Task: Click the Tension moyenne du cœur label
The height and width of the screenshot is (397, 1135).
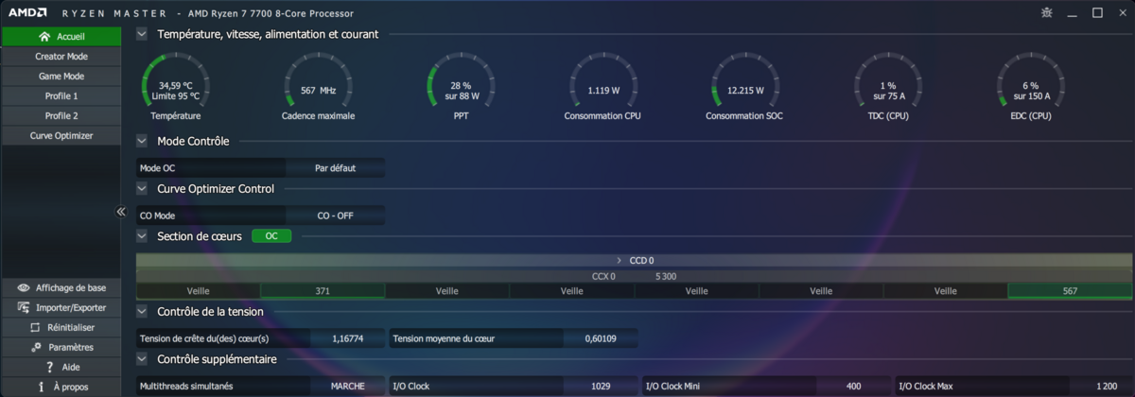Action: pyautogui.click(x=444, y=337)
